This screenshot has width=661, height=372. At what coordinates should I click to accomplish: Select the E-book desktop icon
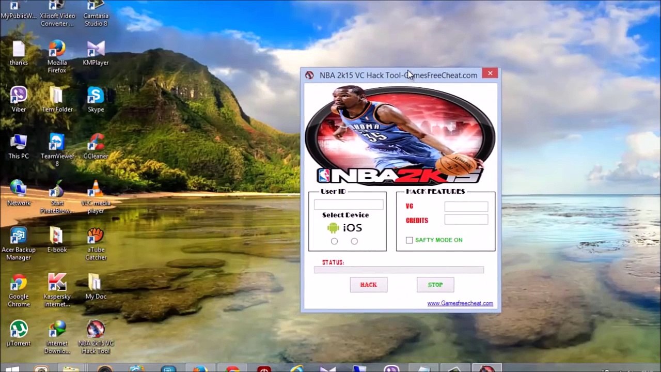coord(57,240)
